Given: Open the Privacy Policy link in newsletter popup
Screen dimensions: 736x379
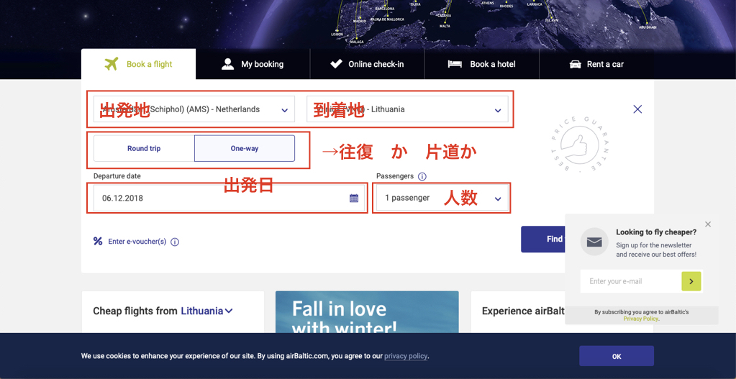Looking at the screenshot, I should click(x=641, y=319).
